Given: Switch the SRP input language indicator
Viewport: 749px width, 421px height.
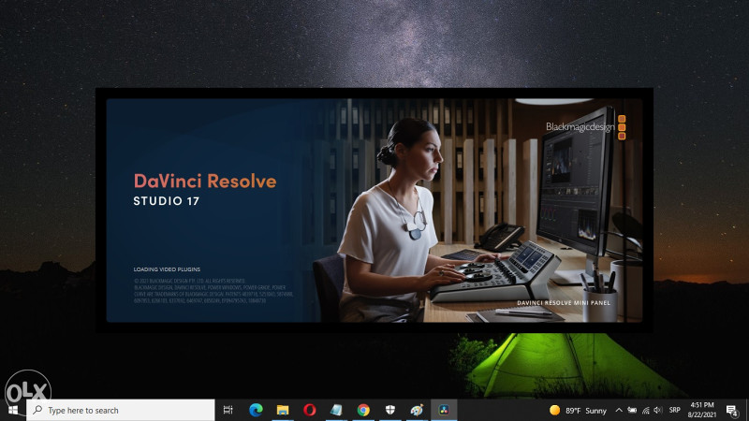Looking at the screenshot, I should coord(674,410).
